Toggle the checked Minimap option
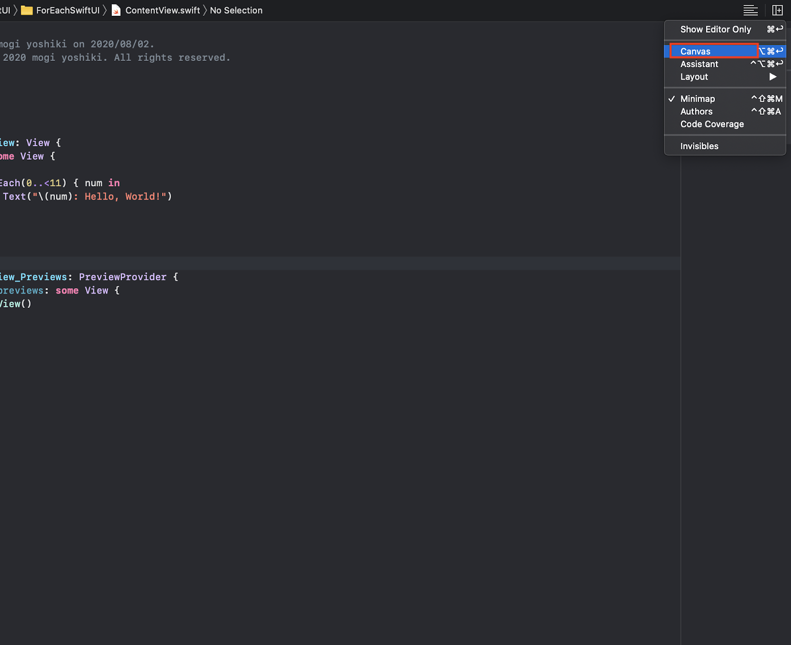 [x=725, y=98]
